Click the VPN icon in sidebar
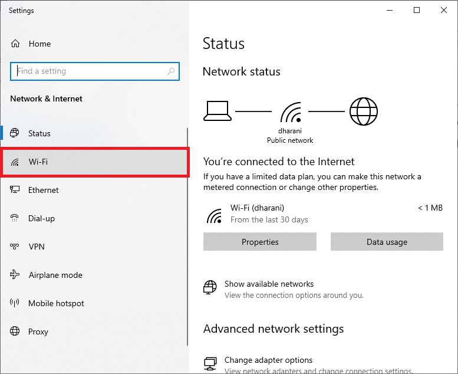Screen dimensions: 458x374 pyautogui.click(x=15, y=247)
